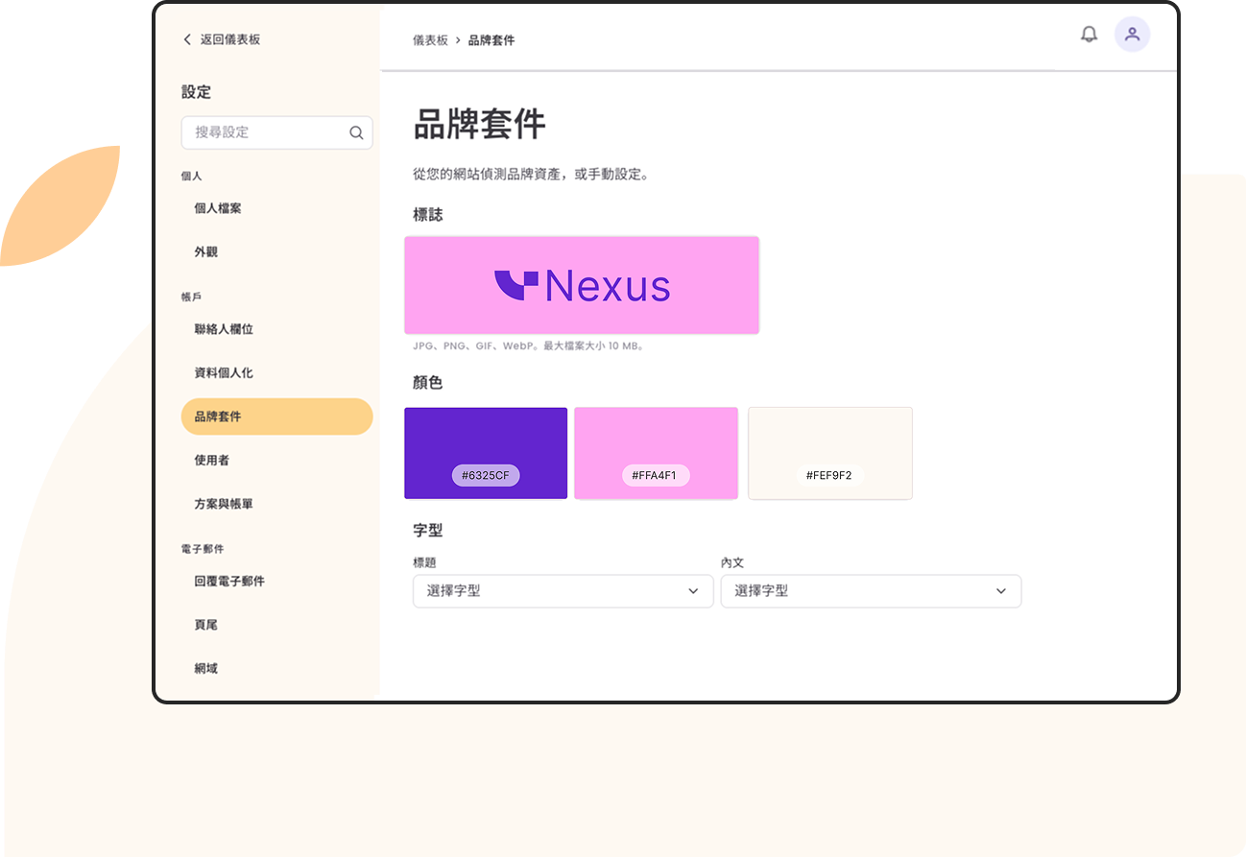The height and width of the screenshot is (857, 1246).
Task: Click the #FEF9F2 hex code label
Action: tap(830, 475)
